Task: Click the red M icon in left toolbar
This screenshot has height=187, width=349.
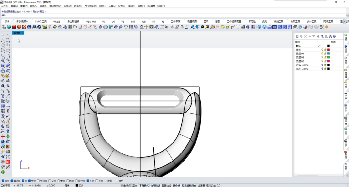Action: (x=8, y=162)
